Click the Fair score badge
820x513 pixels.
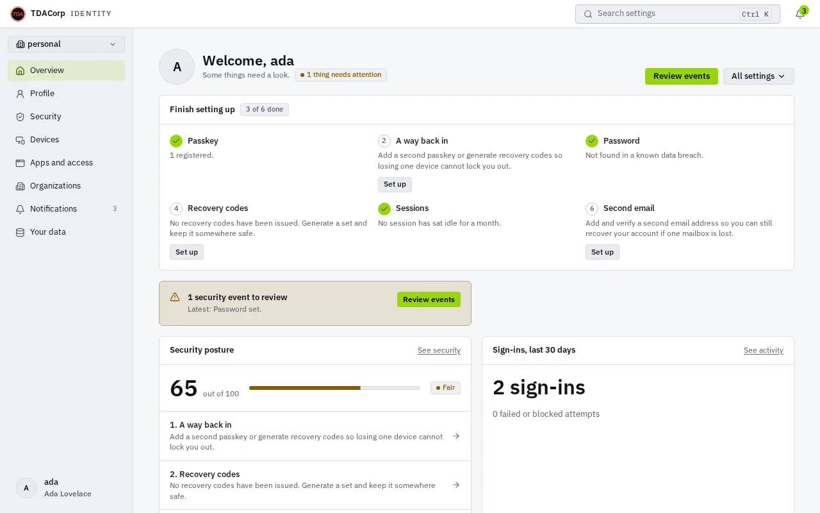(445, 388)
